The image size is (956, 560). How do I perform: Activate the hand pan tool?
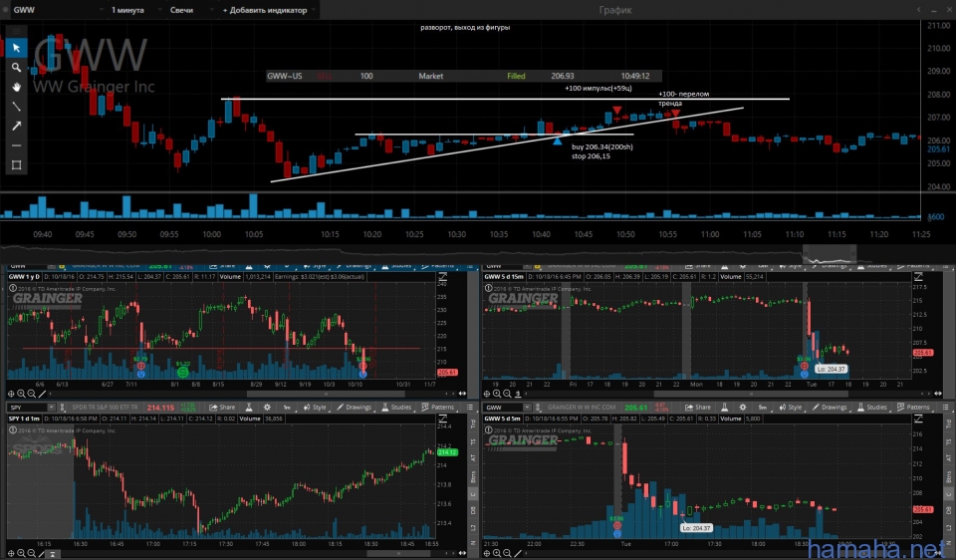17,87
